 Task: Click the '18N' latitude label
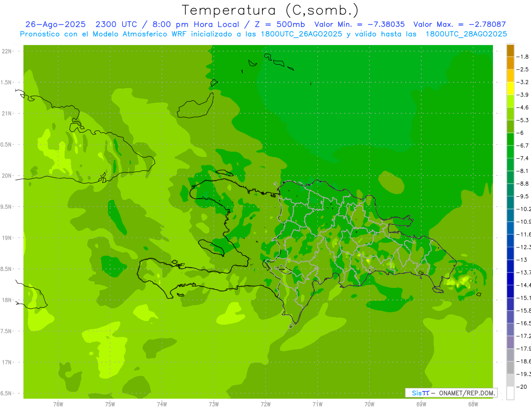(7, 300)
